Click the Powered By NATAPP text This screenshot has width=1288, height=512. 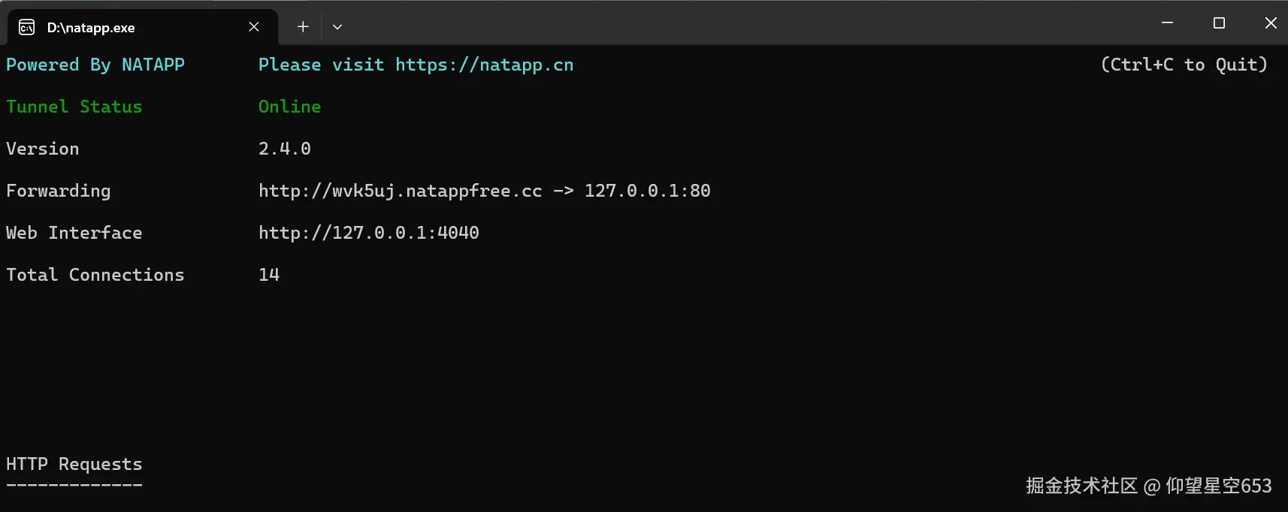(95, 65)
